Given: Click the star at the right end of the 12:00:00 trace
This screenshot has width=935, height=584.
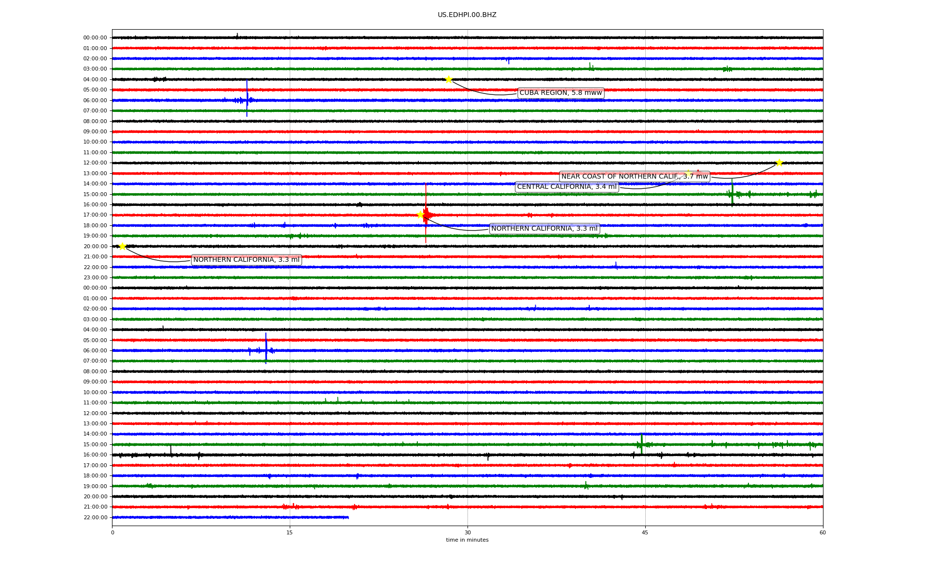Looking at the screenshot, I should (x=779, y=163).
